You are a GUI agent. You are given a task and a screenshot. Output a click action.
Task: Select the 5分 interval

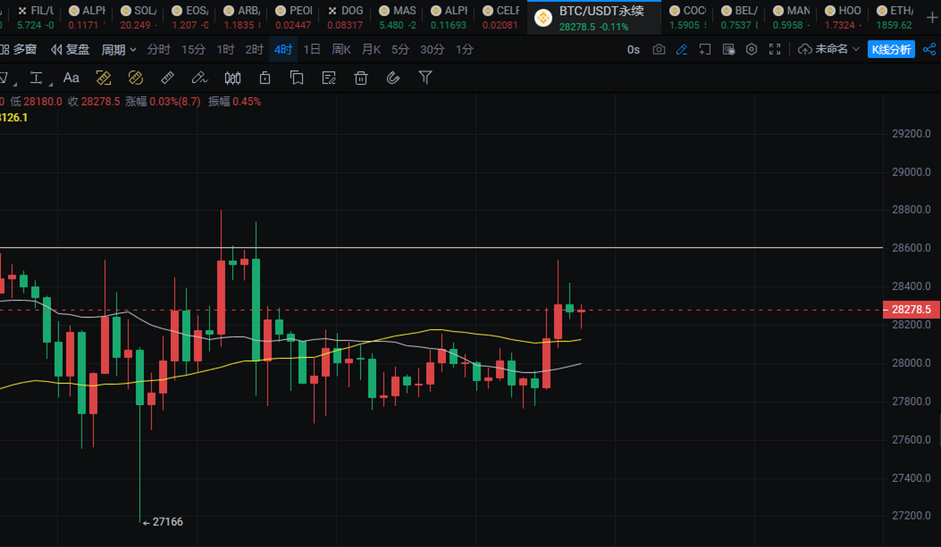click(401, 50)
